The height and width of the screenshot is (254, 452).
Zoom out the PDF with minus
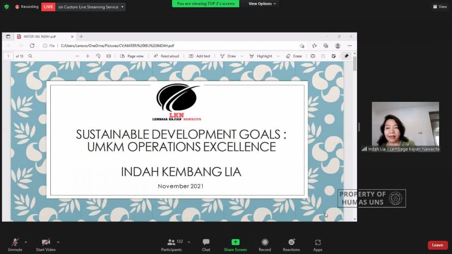[77, 56]
